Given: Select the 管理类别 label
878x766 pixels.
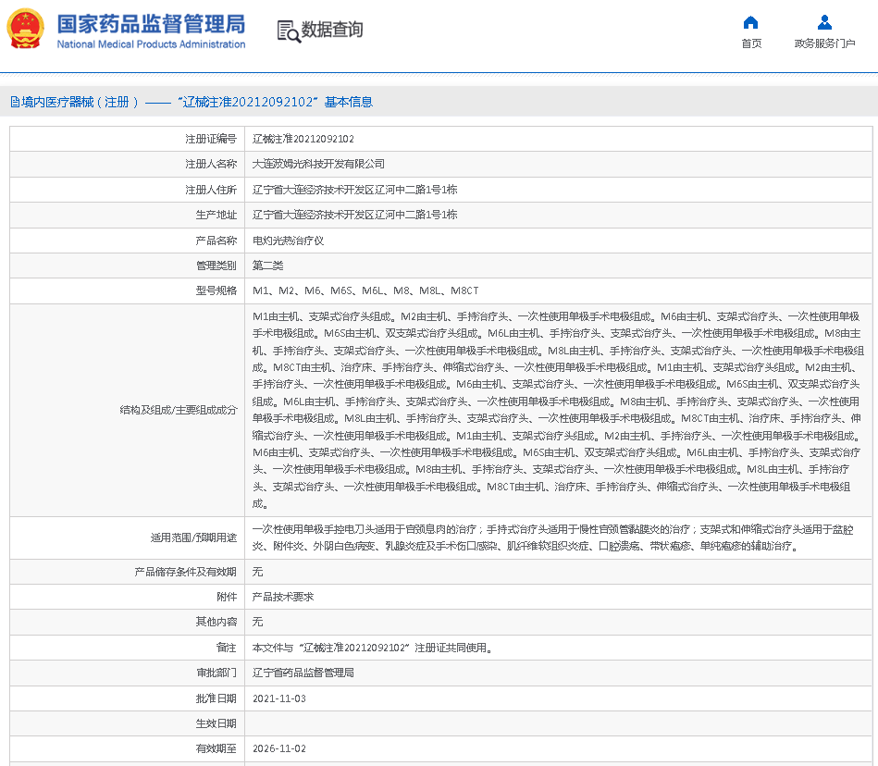Looking at the screenshot, I should coord(216,266).
